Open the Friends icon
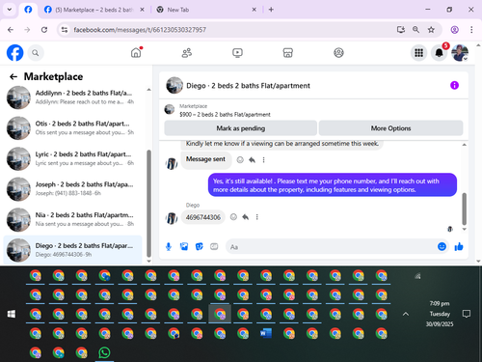Image resolution: width=482 pixels, height=362 pixels. click(187, 52)
